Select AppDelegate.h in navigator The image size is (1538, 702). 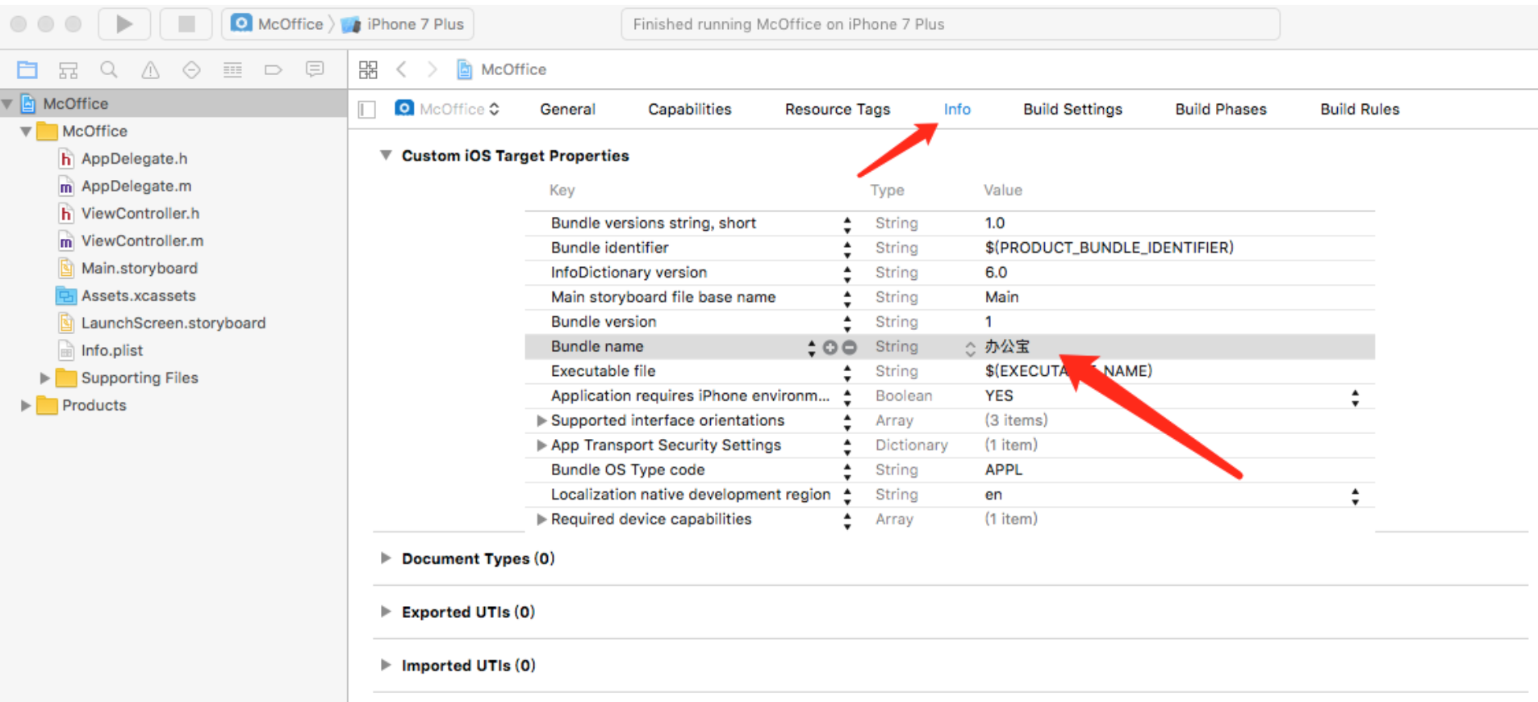pos(134,158)
